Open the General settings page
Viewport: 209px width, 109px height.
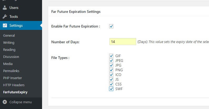point(9,35)
